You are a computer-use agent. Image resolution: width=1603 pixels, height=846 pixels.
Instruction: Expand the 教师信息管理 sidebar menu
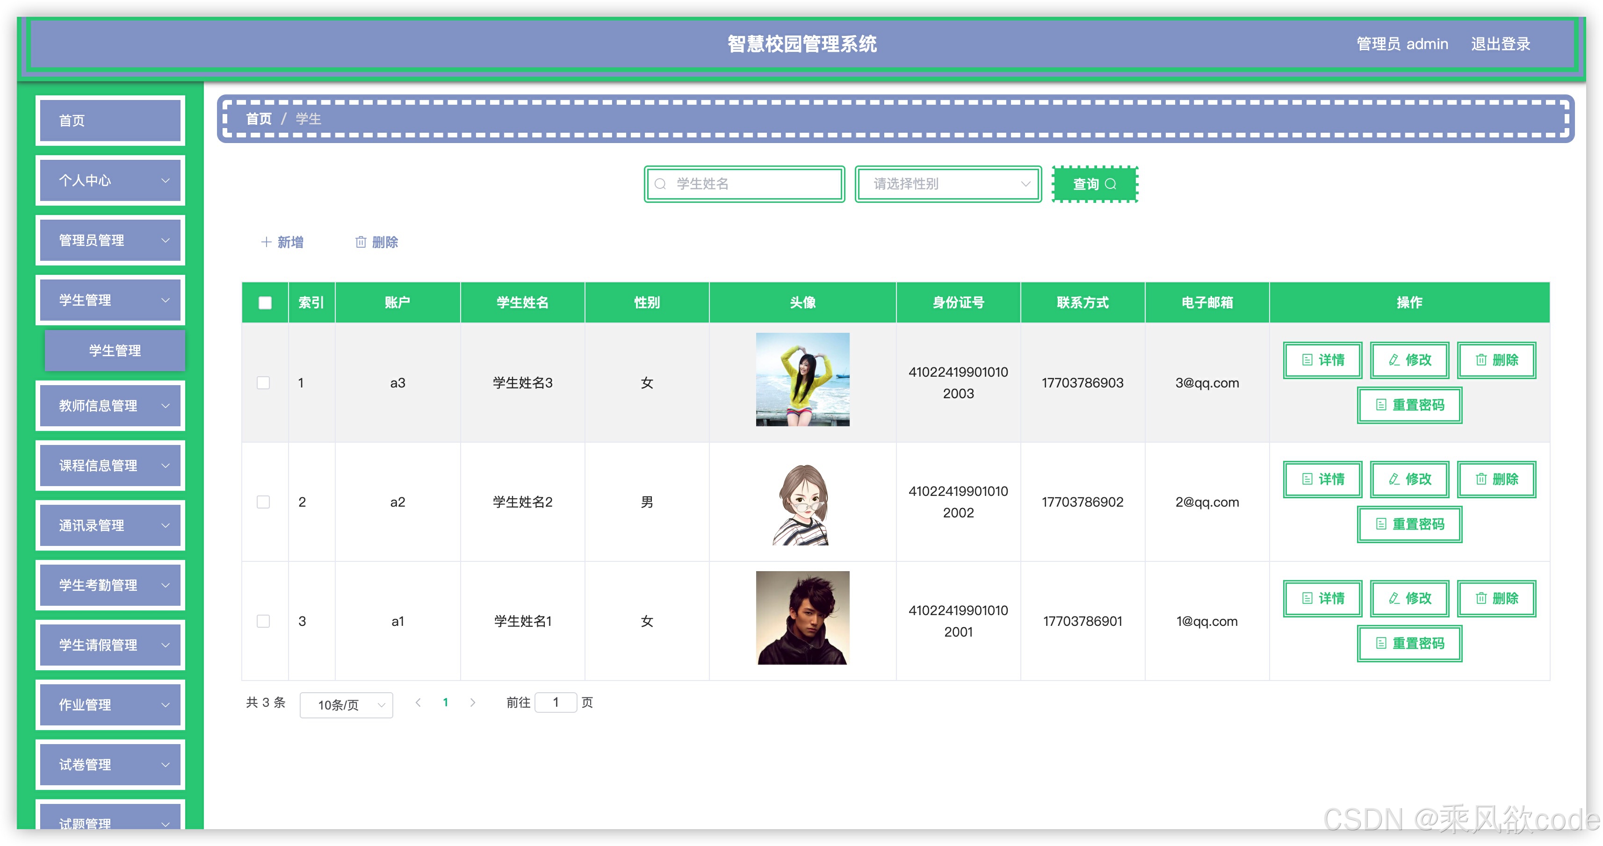click(110, 406)
